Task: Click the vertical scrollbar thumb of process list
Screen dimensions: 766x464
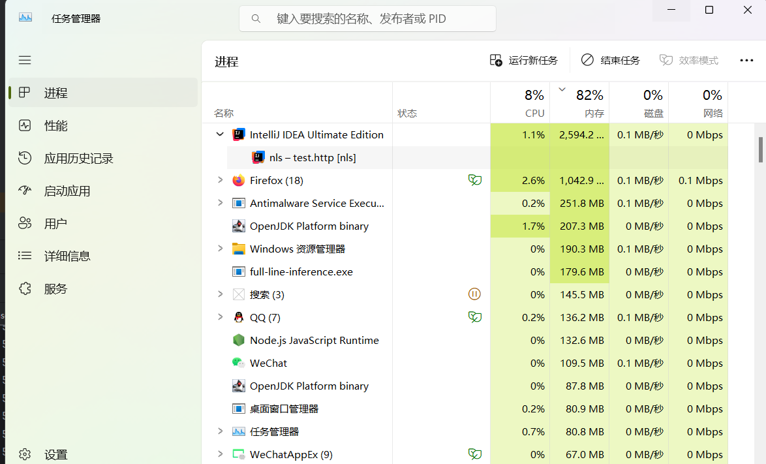Action: 760,149
